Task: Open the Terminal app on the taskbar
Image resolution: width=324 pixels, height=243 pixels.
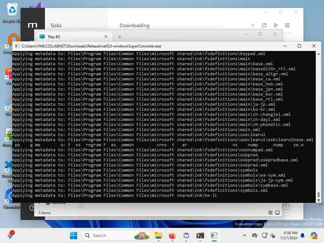Action: pyautogui.click(x=200, y=235)
